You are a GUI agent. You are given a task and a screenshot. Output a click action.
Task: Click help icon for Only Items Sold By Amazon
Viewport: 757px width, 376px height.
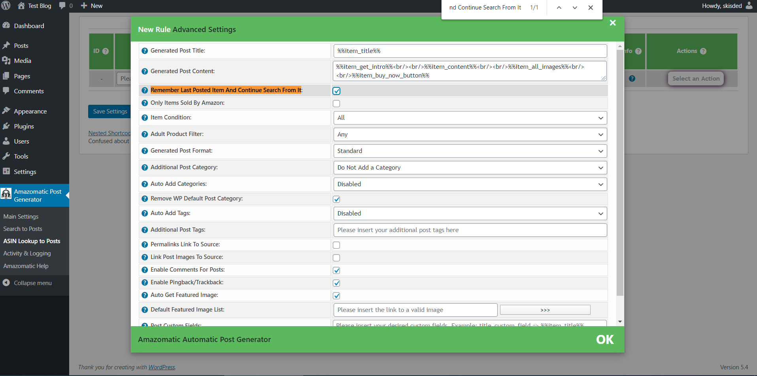point(145,103)
